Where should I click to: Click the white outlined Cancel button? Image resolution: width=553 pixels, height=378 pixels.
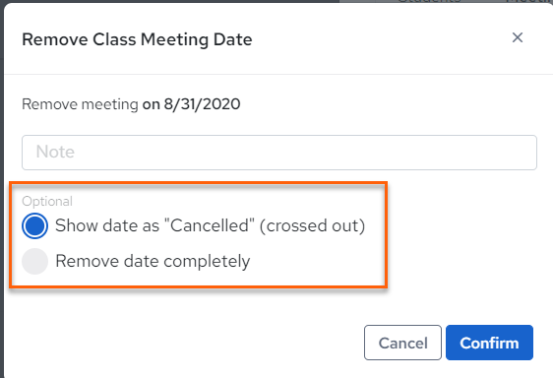[402, 343]
